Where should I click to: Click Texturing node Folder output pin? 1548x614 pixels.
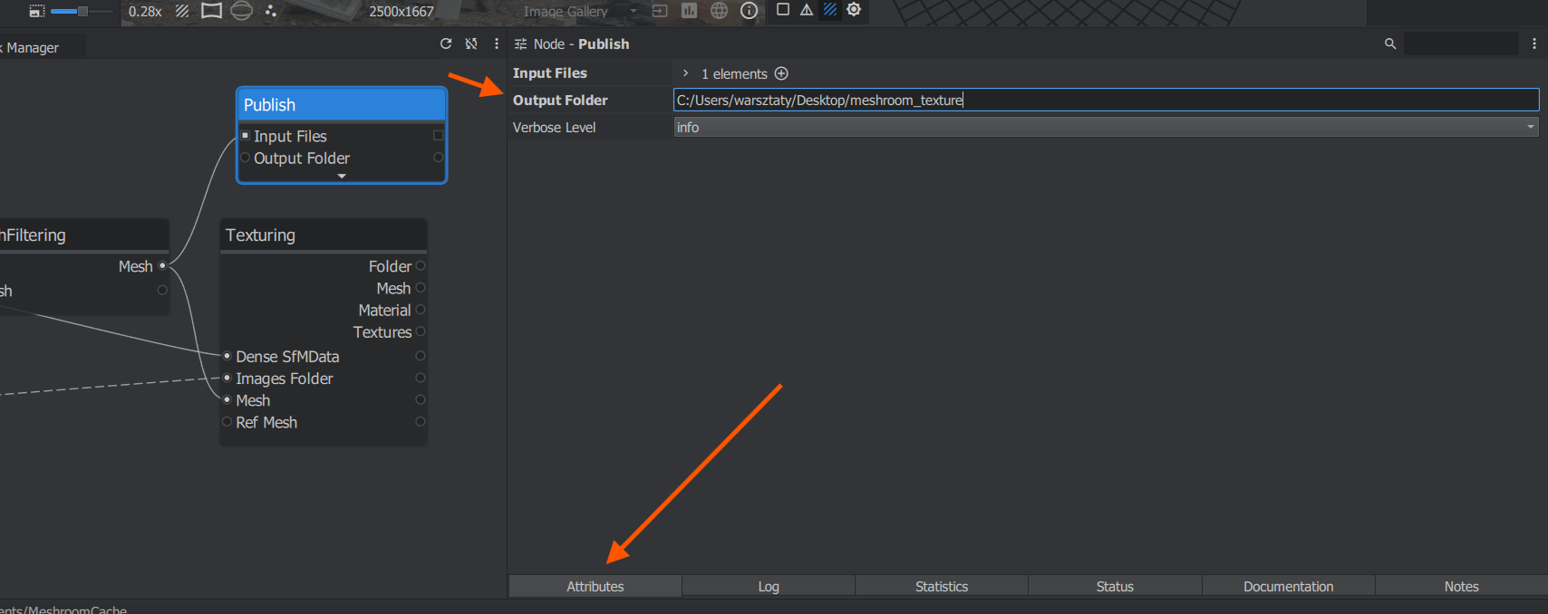pos(421,265)
